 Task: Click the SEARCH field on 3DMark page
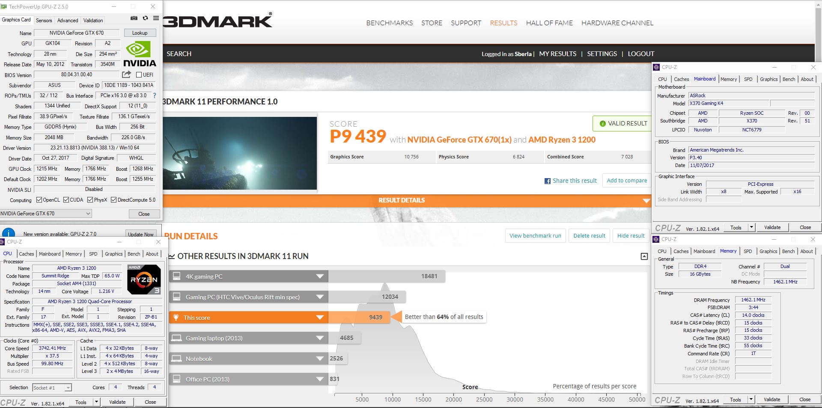179,54
